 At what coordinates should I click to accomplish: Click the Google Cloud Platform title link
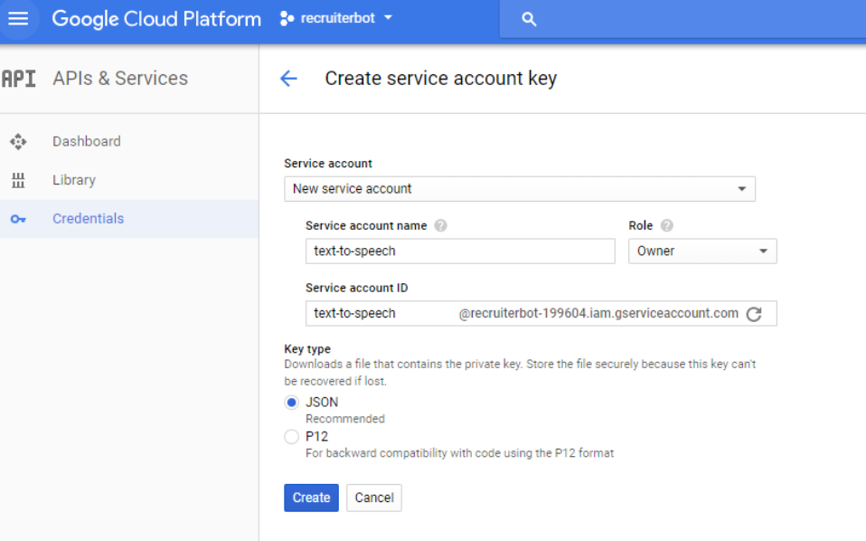156,19
